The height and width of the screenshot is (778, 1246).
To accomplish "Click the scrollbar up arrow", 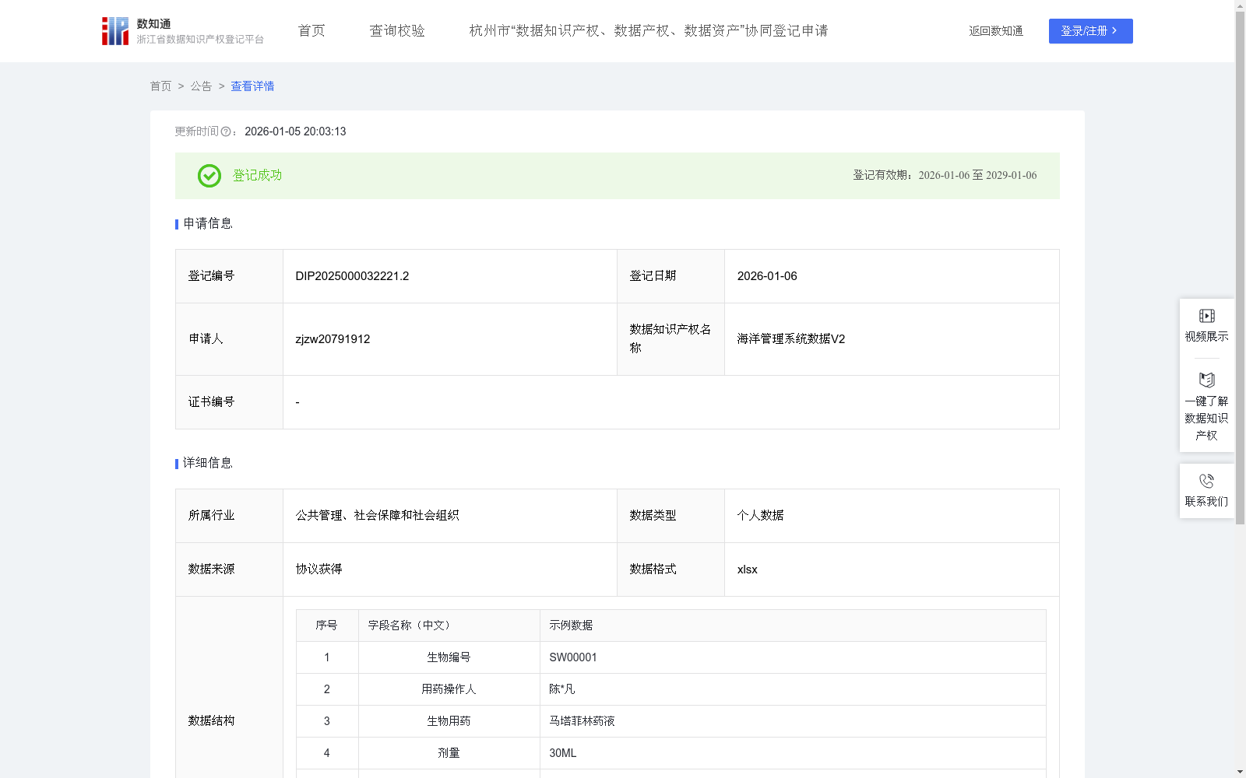I will [x=1240, y=5].
